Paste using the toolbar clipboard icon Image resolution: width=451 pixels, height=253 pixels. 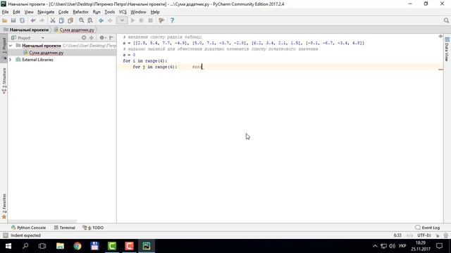(70, 20)
